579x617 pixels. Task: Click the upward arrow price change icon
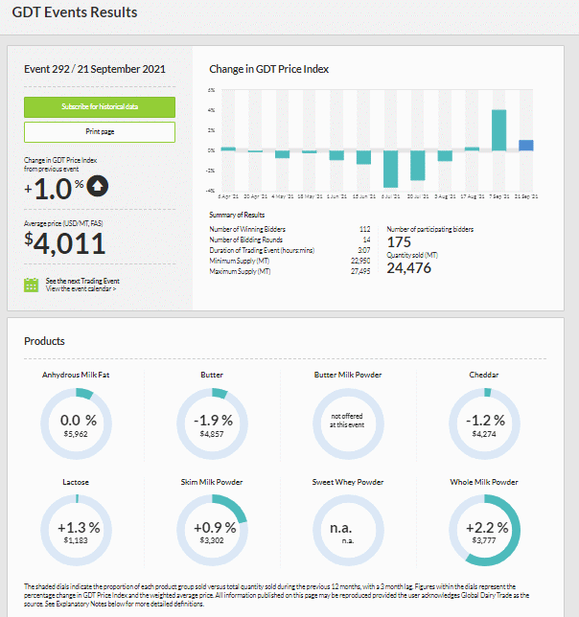tap(97, 186)
